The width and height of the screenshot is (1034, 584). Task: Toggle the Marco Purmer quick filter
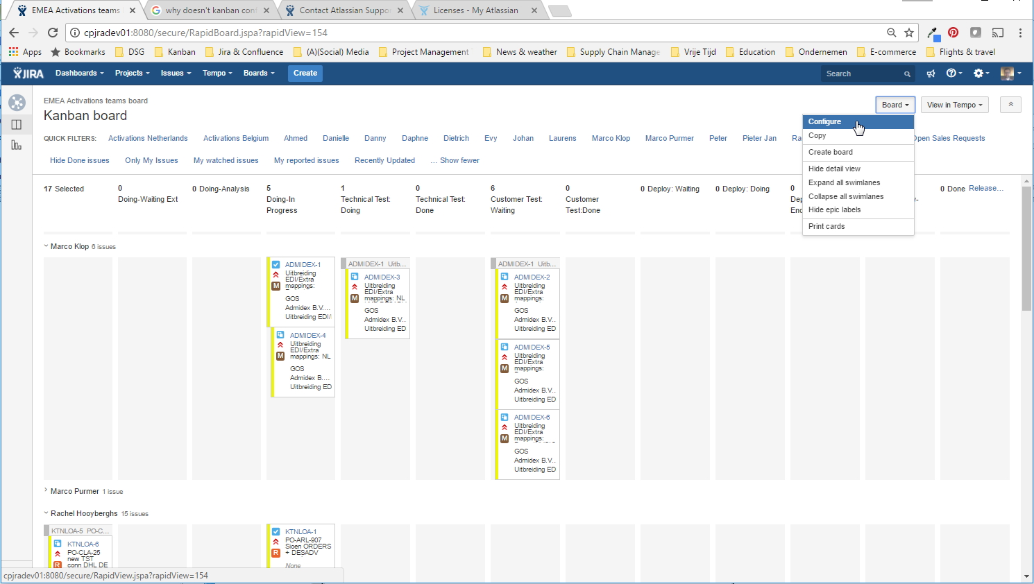[670, 138]
